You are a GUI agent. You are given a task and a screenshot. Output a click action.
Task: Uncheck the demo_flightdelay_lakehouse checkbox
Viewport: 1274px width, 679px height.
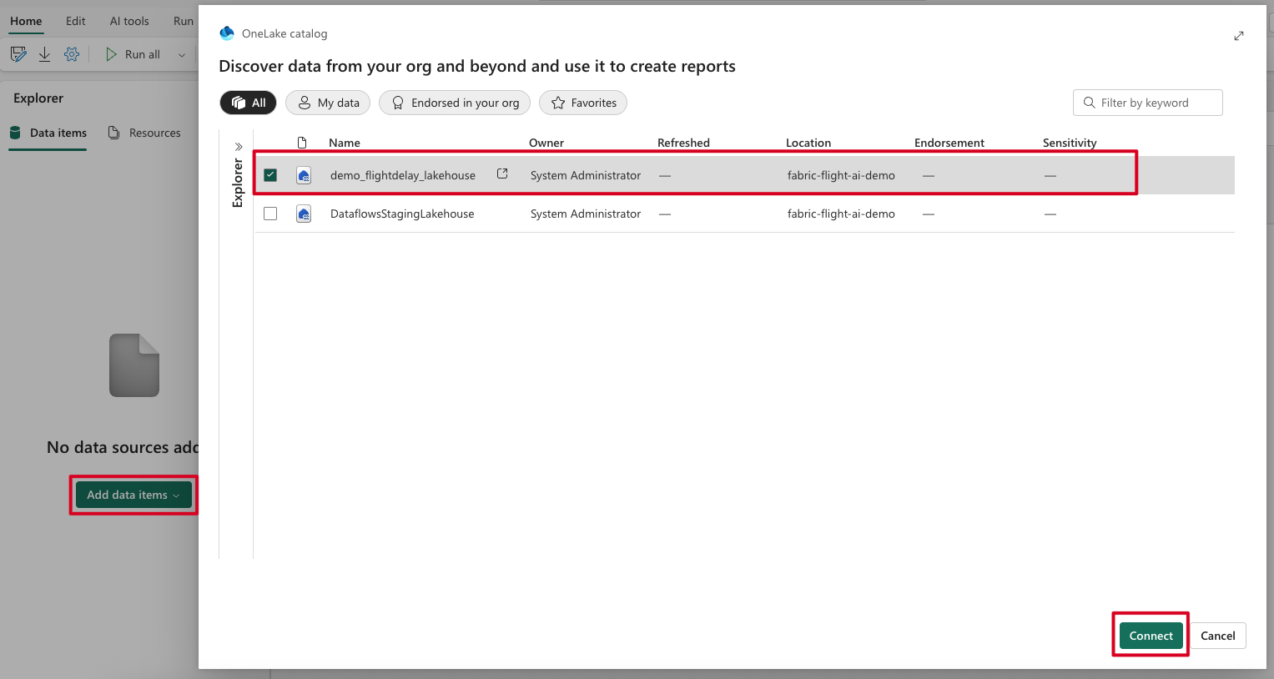click(x=270, y=175)
